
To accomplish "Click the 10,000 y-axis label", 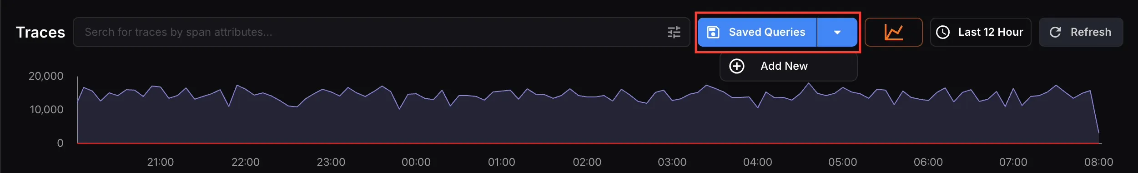I will point(46,110).
